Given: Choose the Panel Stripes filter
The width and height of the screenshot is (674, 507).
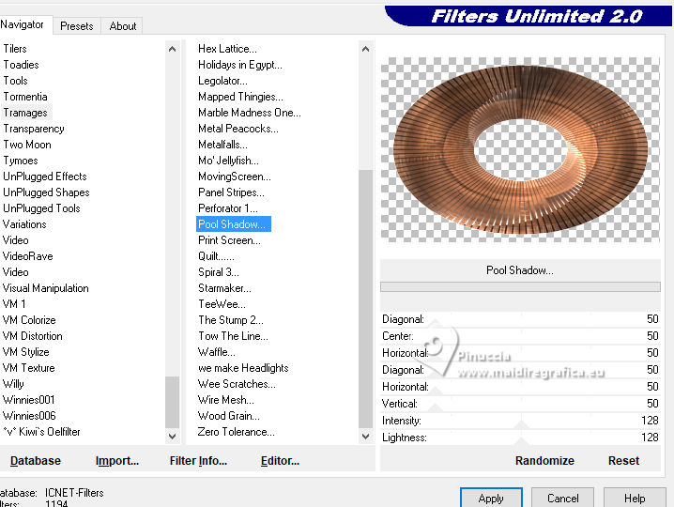Looking at the screenshot, I should 231,192.
